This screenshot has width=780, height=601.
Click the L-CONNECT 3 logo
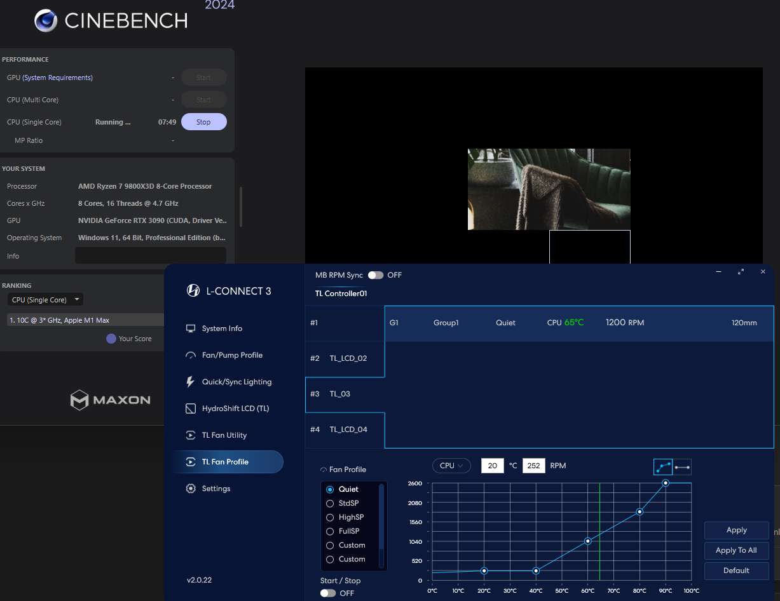click(x=229, y=291)
